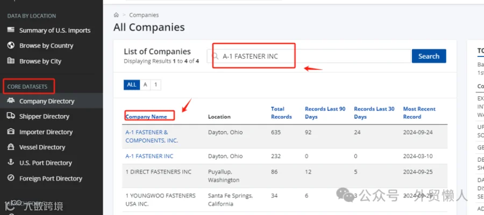
Task: Click the Shipper Directory truck icon
Action: tap(11, 116)
